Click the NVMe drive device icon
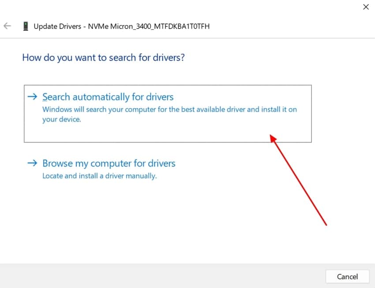 pos(26,26)
